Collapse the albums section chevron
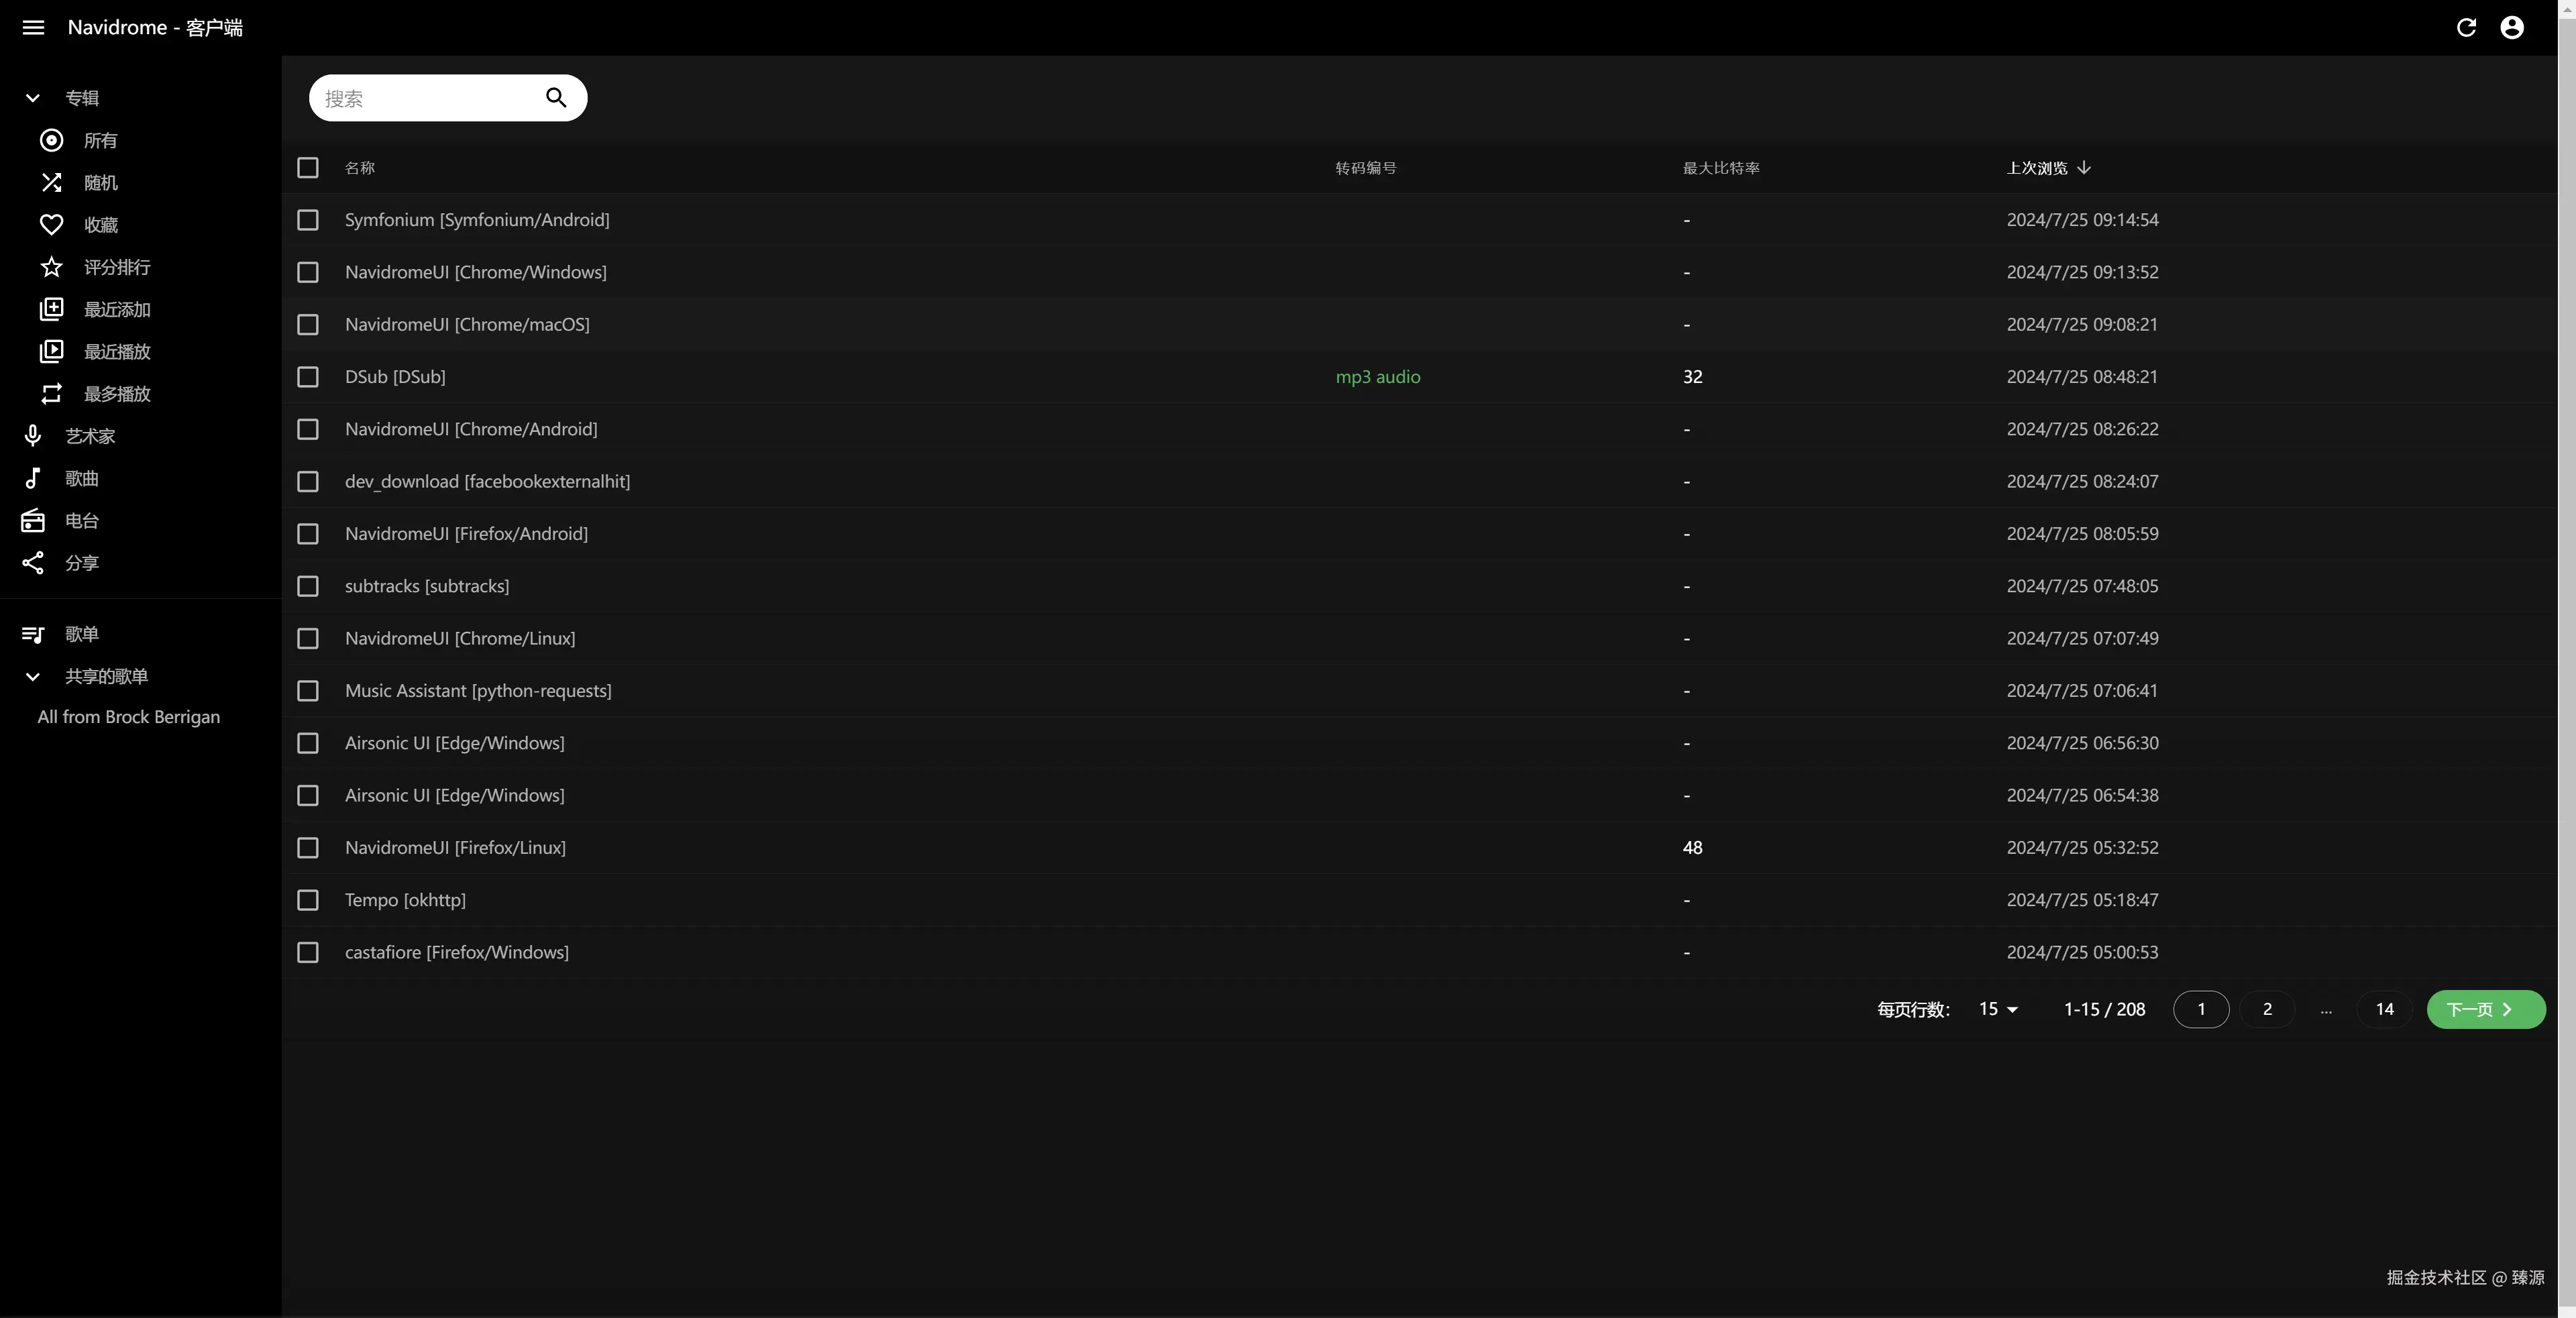 [x=33, y=98]
